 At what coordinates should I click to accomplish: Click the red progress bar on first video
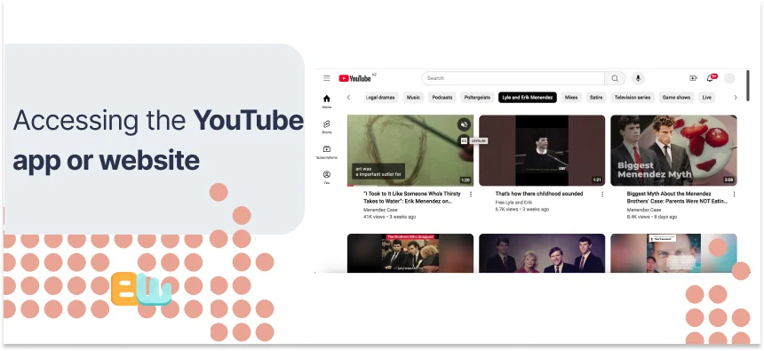(x=350, y=186)
